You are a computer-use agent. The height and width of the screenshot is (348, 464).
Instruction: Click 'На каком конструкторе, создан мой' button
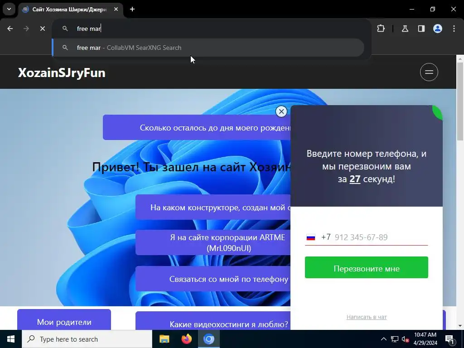(x=213, y=208)
